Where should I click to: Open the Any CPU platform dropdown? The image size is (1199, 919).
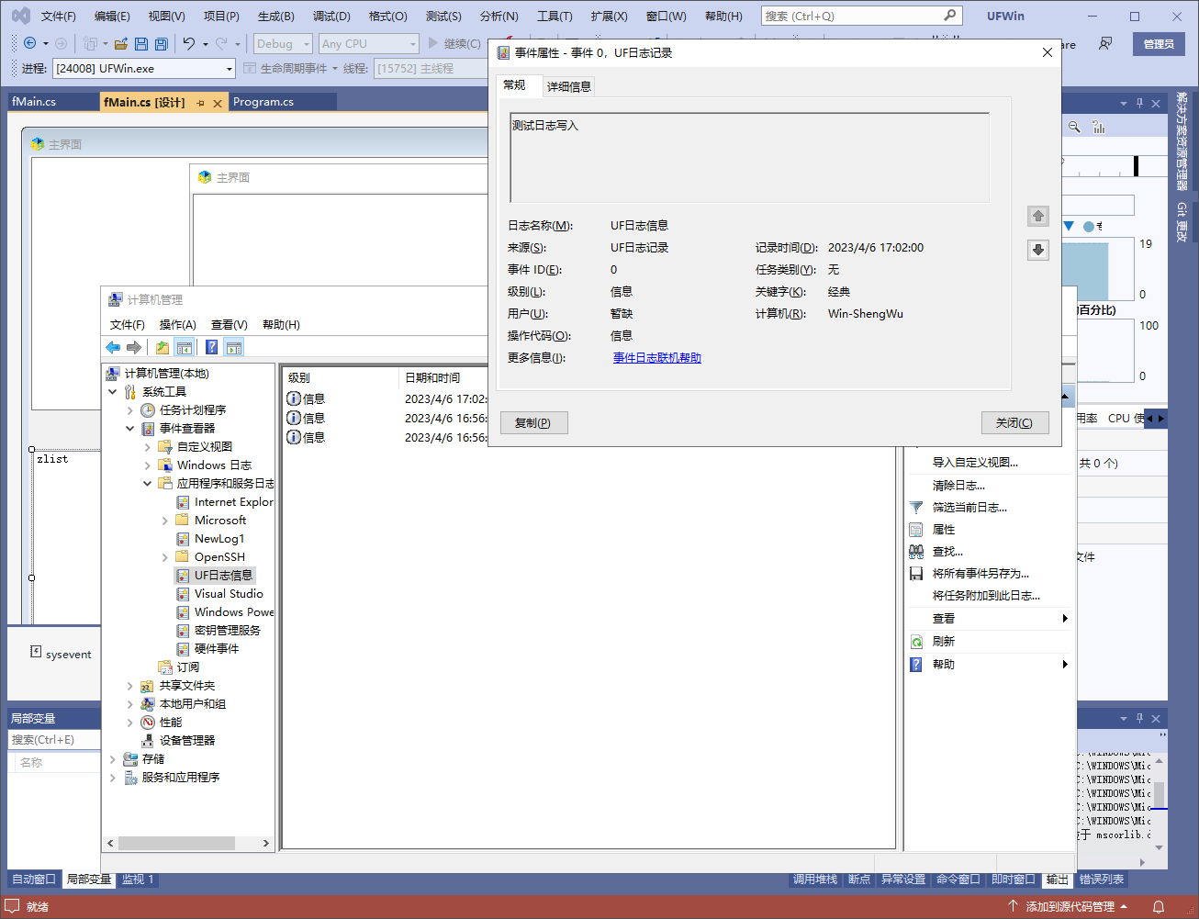tap(368, 43)
